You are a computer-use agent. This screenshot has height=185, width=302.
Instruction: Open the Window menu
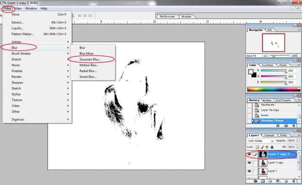coord(31,9)
